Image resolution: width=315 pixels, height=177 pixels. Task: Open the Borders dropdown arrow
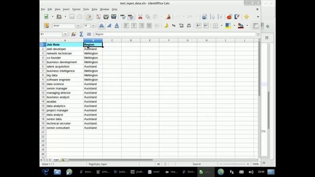[x=221, y=26]
